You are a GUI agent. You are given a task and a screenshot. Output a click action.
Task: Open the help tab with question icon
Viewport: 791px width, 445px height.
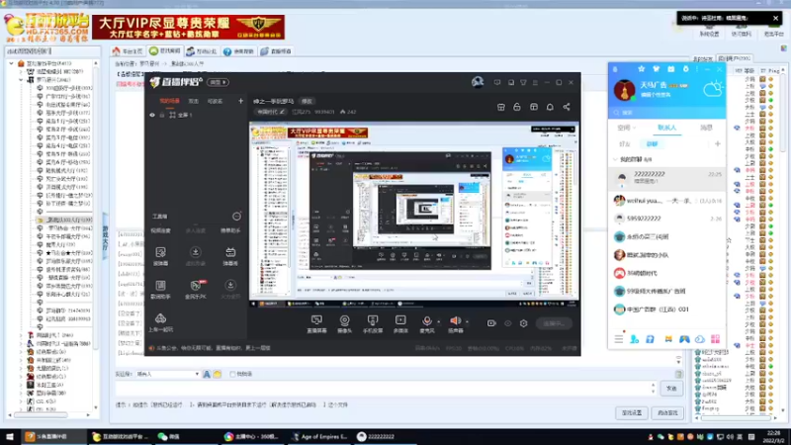tap(238, 51)
